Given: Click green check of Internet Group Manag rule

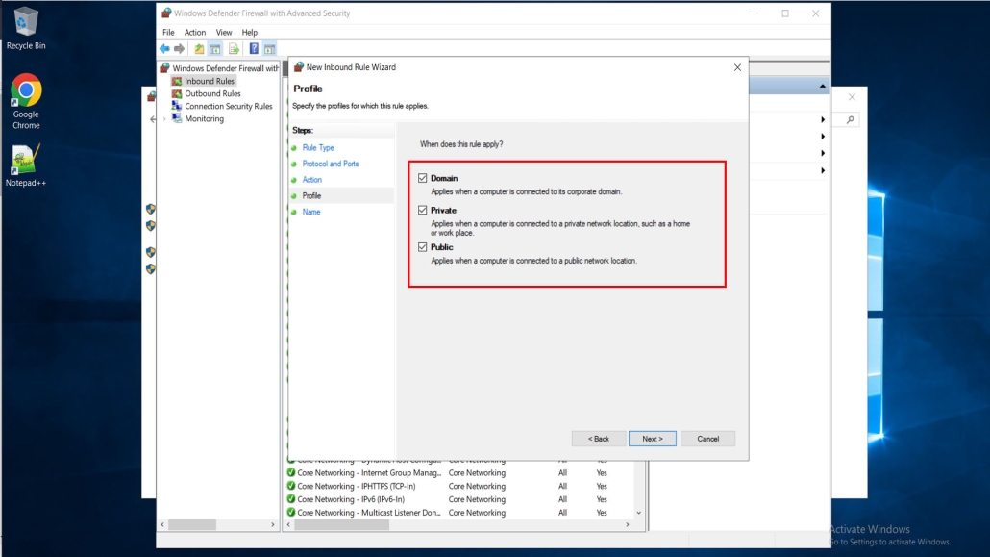Looking at the screenshot, I should click(x=291, y=473).
